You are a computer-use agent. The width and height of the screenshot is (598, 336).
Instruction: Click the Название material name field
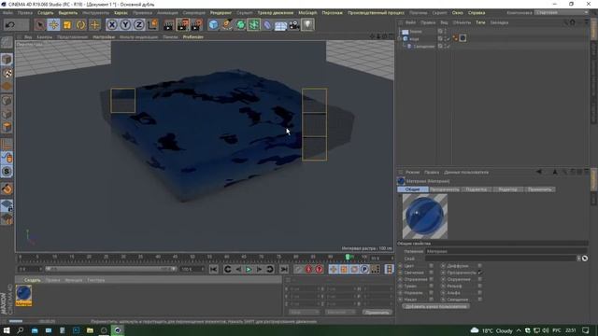[506, 251]
